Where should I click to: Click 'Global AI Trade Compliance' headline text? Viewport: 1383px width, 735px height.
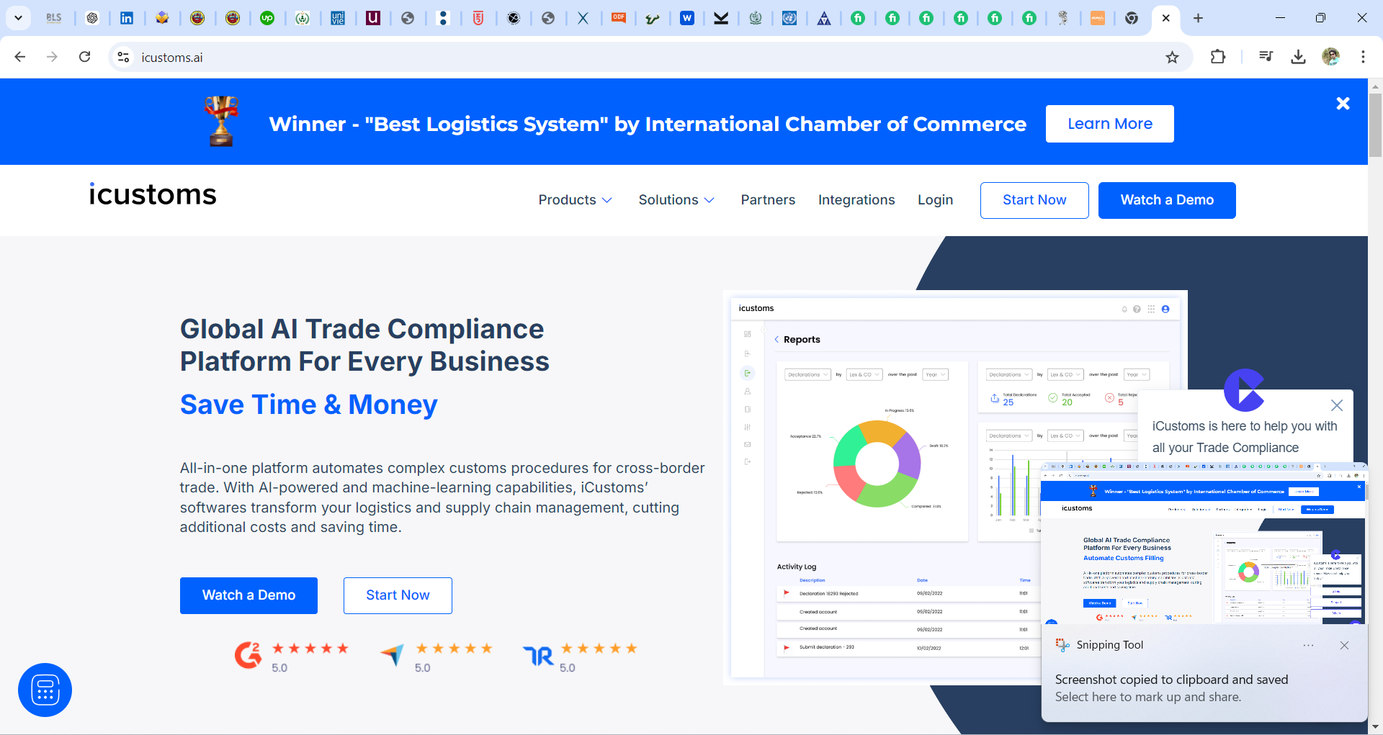[362, 329]
